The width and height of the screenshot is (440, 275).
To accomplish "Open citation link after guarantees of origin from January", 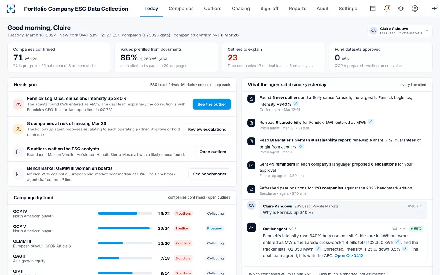I will (x=301, y=146).
